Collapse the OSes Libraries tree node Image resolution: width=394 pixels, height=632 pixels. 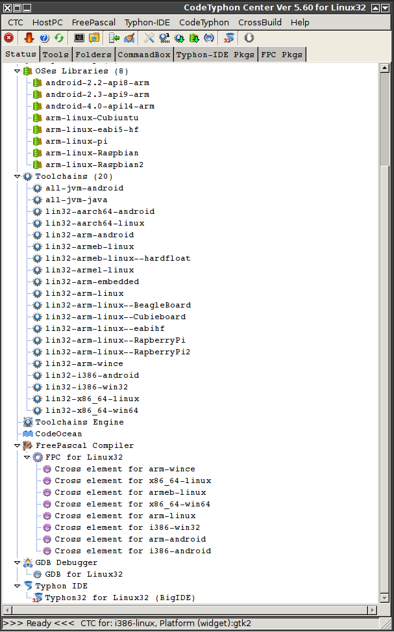coord(18,72)
